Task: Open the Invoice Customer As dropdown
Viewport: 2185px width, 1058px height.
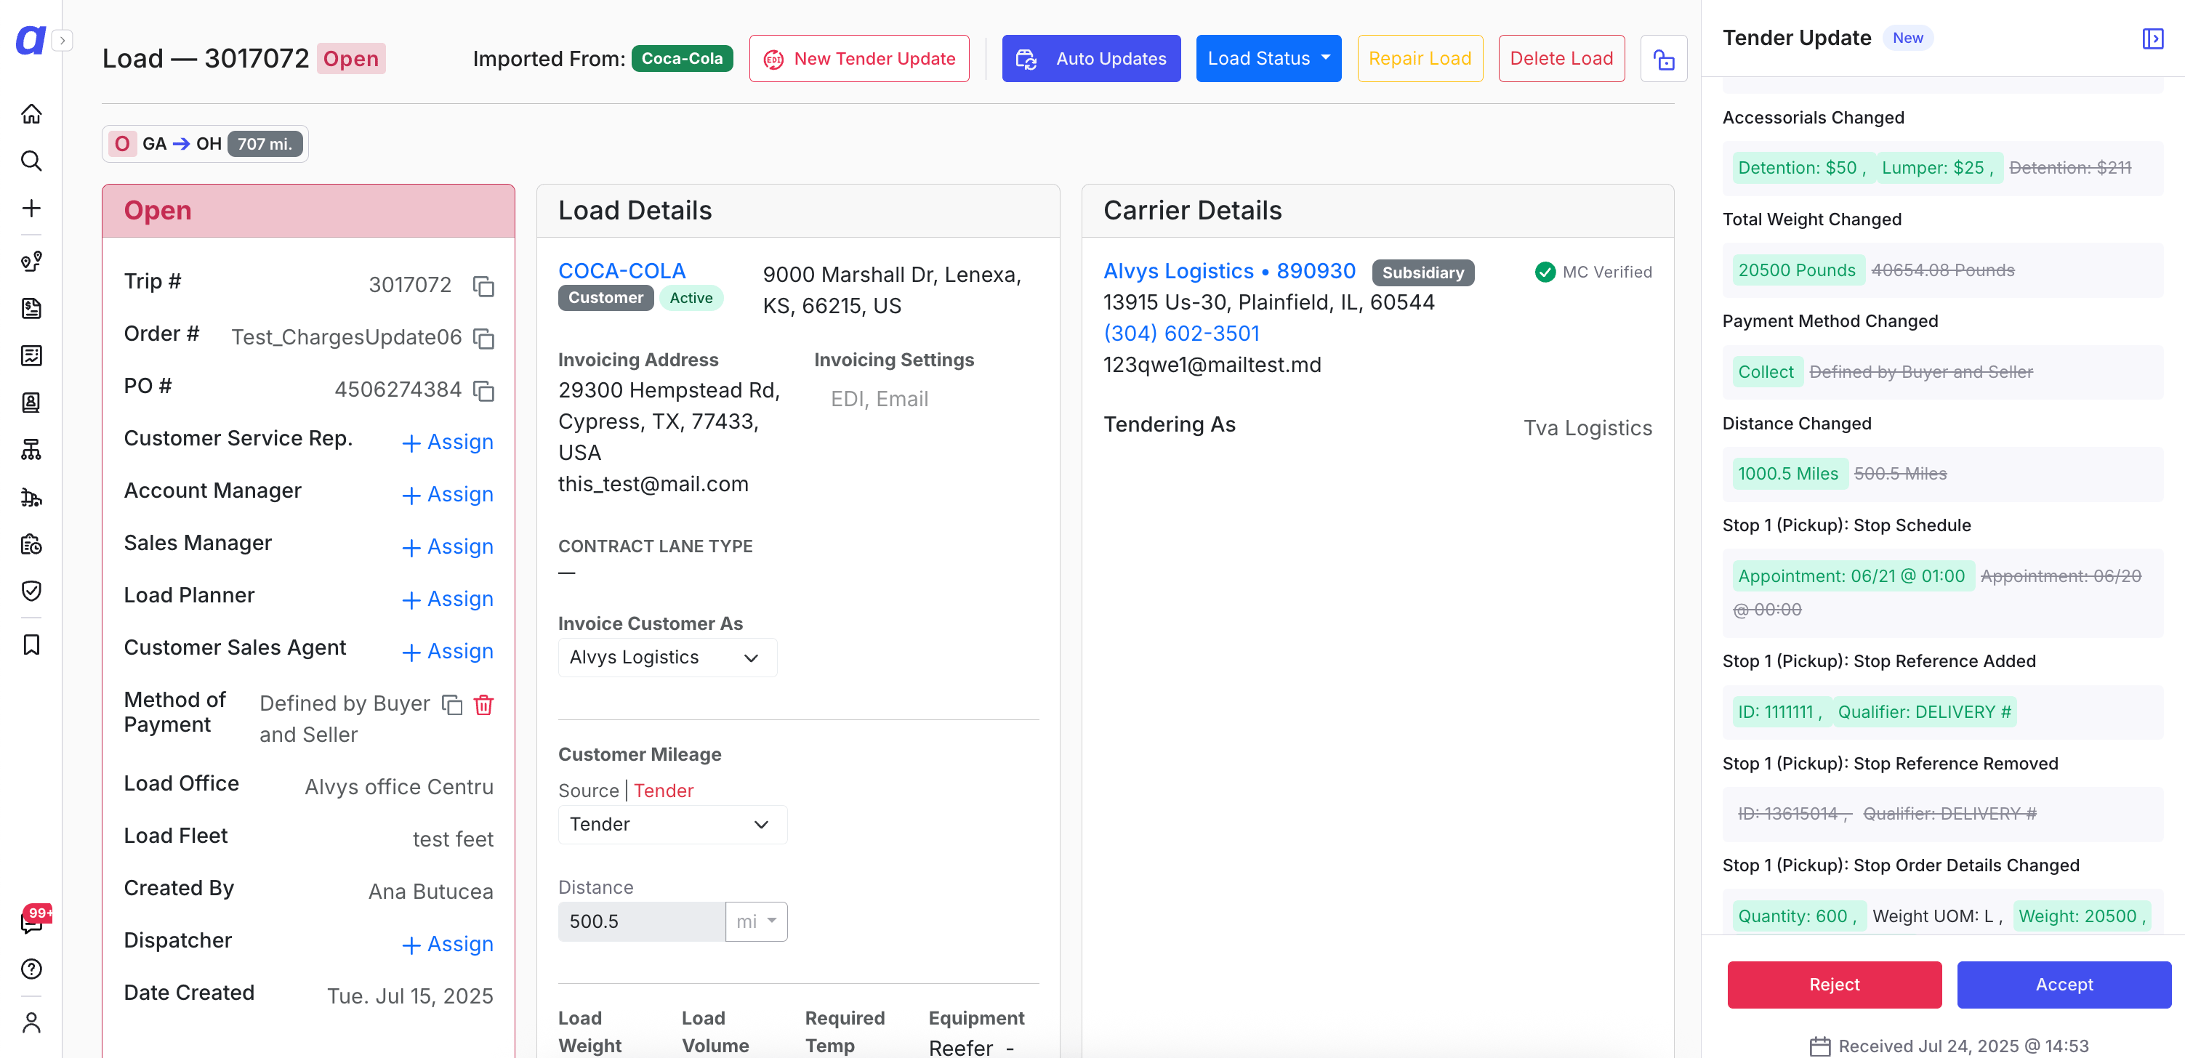Action: 667,657
